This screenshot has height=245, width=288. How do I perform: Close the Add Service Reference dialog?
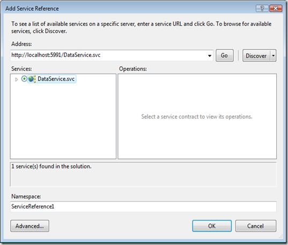click(x=276, y=9)
